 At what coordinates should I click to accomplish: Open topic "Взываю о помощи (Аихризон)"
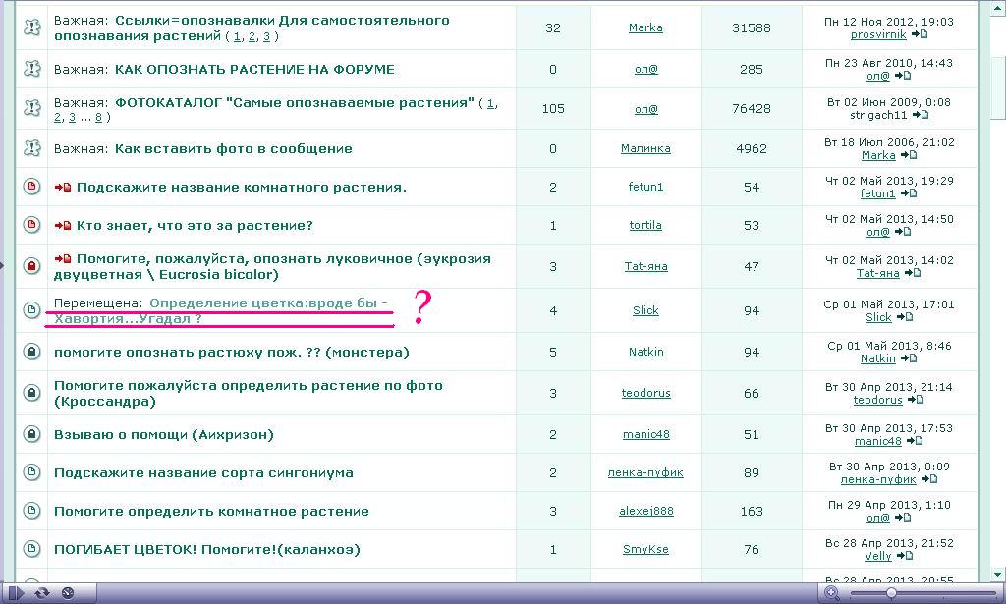click(163, 434)
